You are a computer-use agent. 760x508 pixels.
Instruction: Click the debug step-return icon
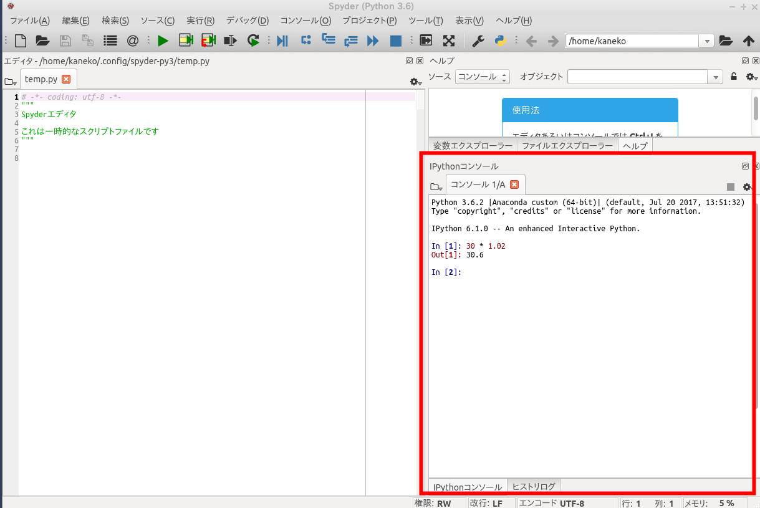click(x=350, y=41)
